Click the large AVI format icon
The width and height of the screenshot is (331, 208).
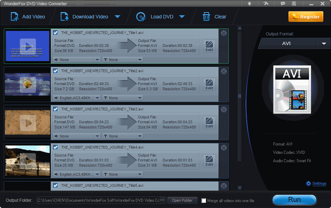pyautogui.click(x=292, y=90)
